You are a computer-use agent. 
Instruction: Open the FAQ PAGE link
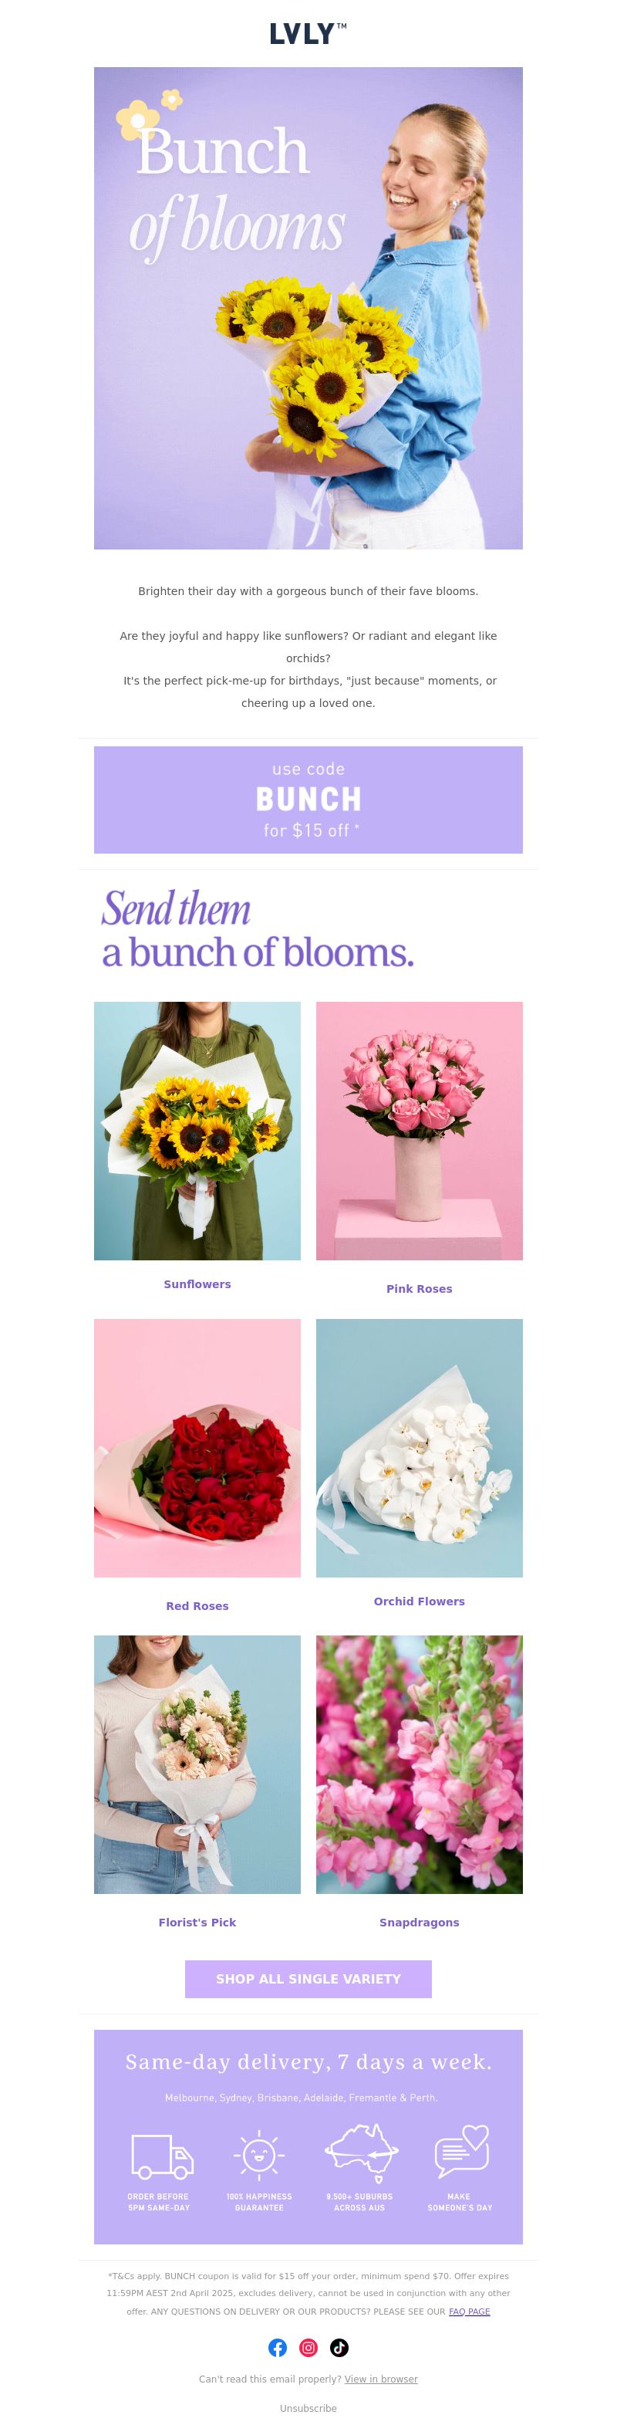(x=470, y=2311)
